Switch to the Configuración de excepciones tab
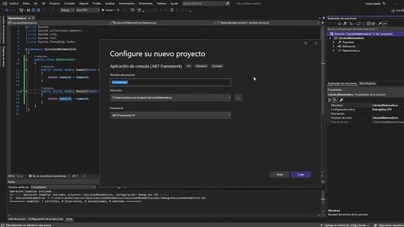 45,219
